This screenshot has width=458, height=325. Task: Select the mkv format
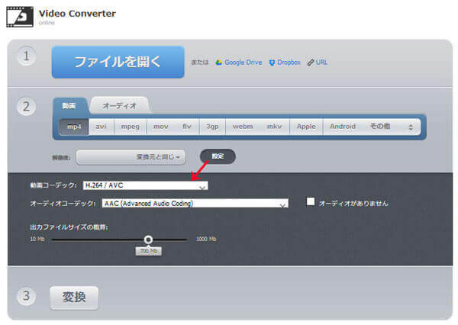point(274,127)
